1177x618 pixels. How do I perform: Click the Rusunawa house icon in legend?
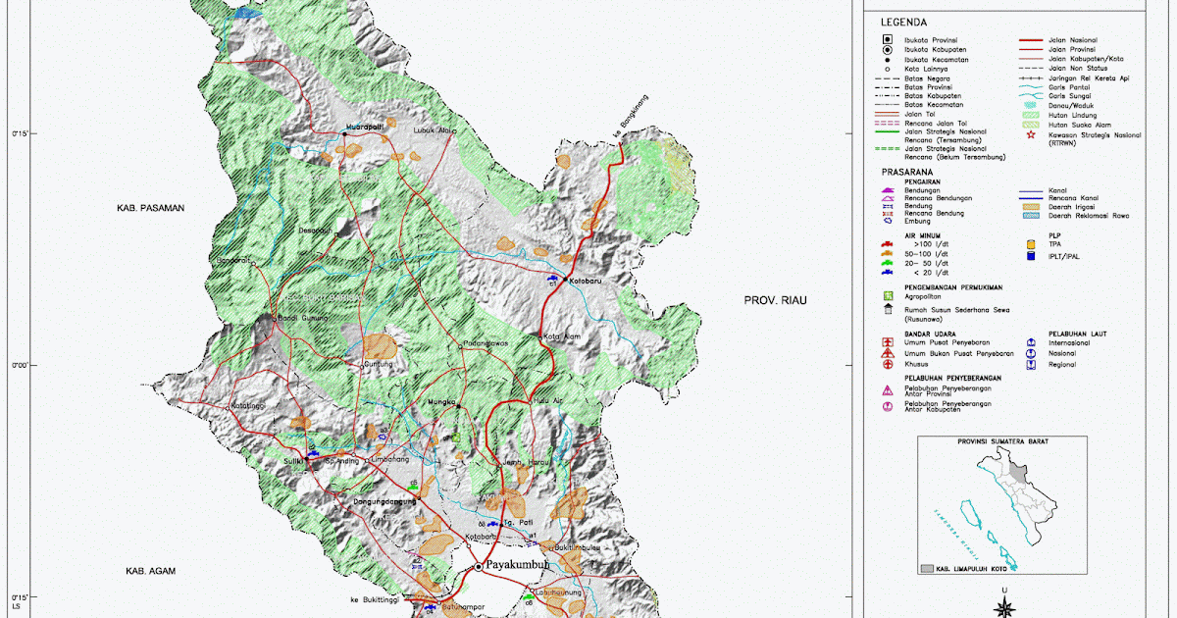click(x=889, y=309)
